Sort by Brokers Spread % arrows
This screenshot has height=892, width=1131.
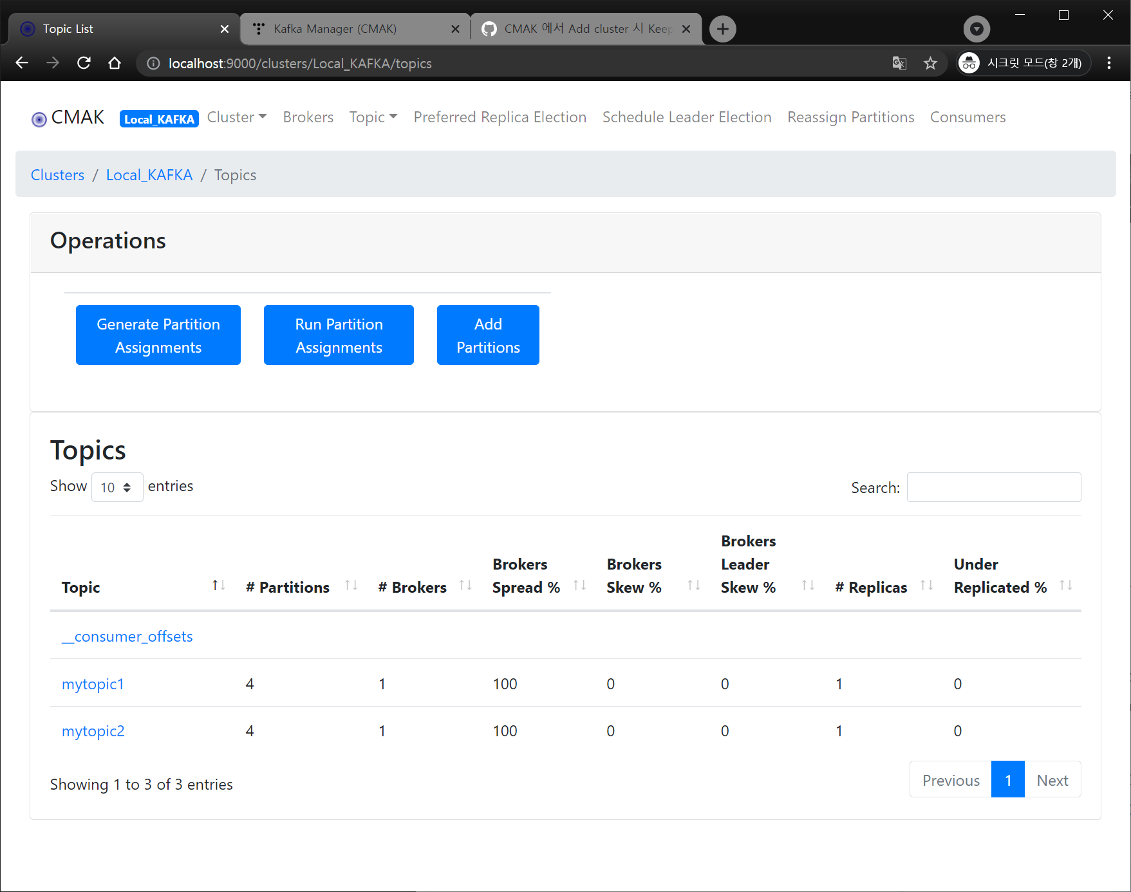[x=580, y=585]
